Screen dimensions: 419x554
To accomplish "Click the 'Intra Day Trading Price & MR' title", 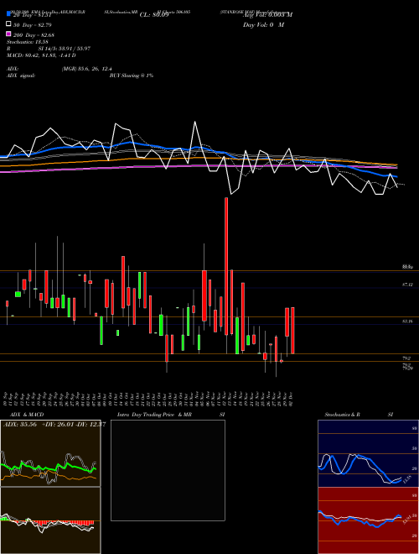I will pyautogui.click(x=154, y=415).
